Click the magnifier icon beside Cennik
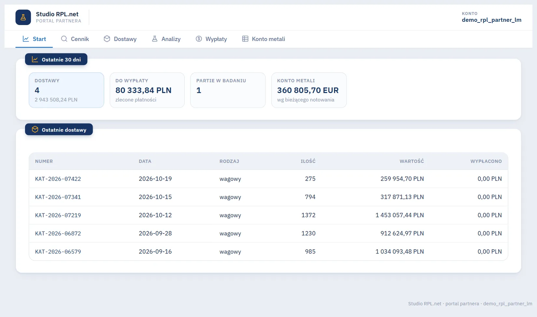Viewport: 537px width, 317px height. coord(64,39)
